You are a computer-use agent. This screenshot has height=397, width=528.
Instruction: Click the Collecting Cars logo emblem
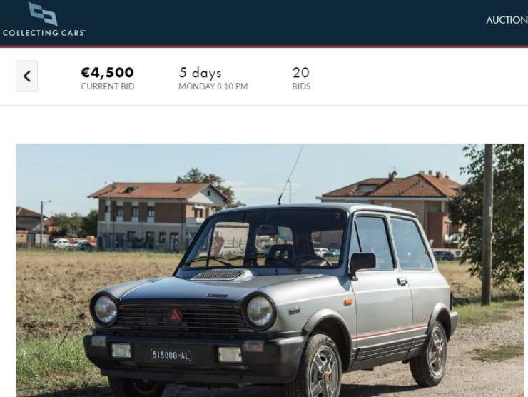(x=43, y=14)
